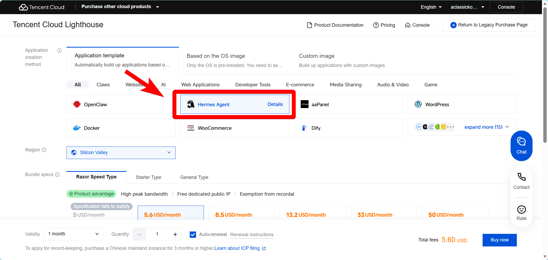Switch to the Developer Tools category
Image resolution: width=548 pixels, height=260 pixels.
(253, 85)
